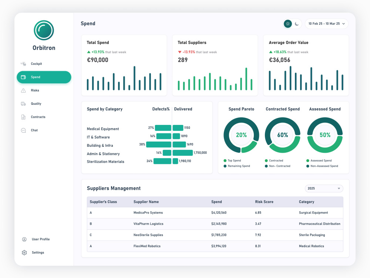
Task: Click the Admin & Stationery 1,750,000 delivered bar
Action: (183, 153)
